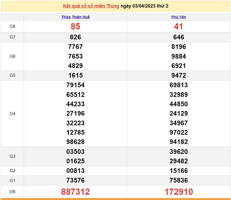Select the G1 result 75836
Image resolution: width=231 pixels, height=200 pixels.
[179, 180]
